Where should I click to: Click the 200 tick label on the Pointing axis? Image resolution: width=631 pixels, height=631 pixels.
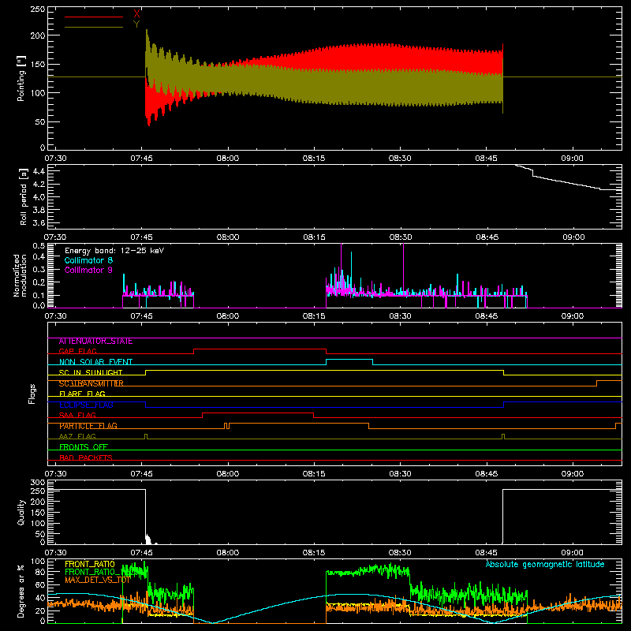38,35
